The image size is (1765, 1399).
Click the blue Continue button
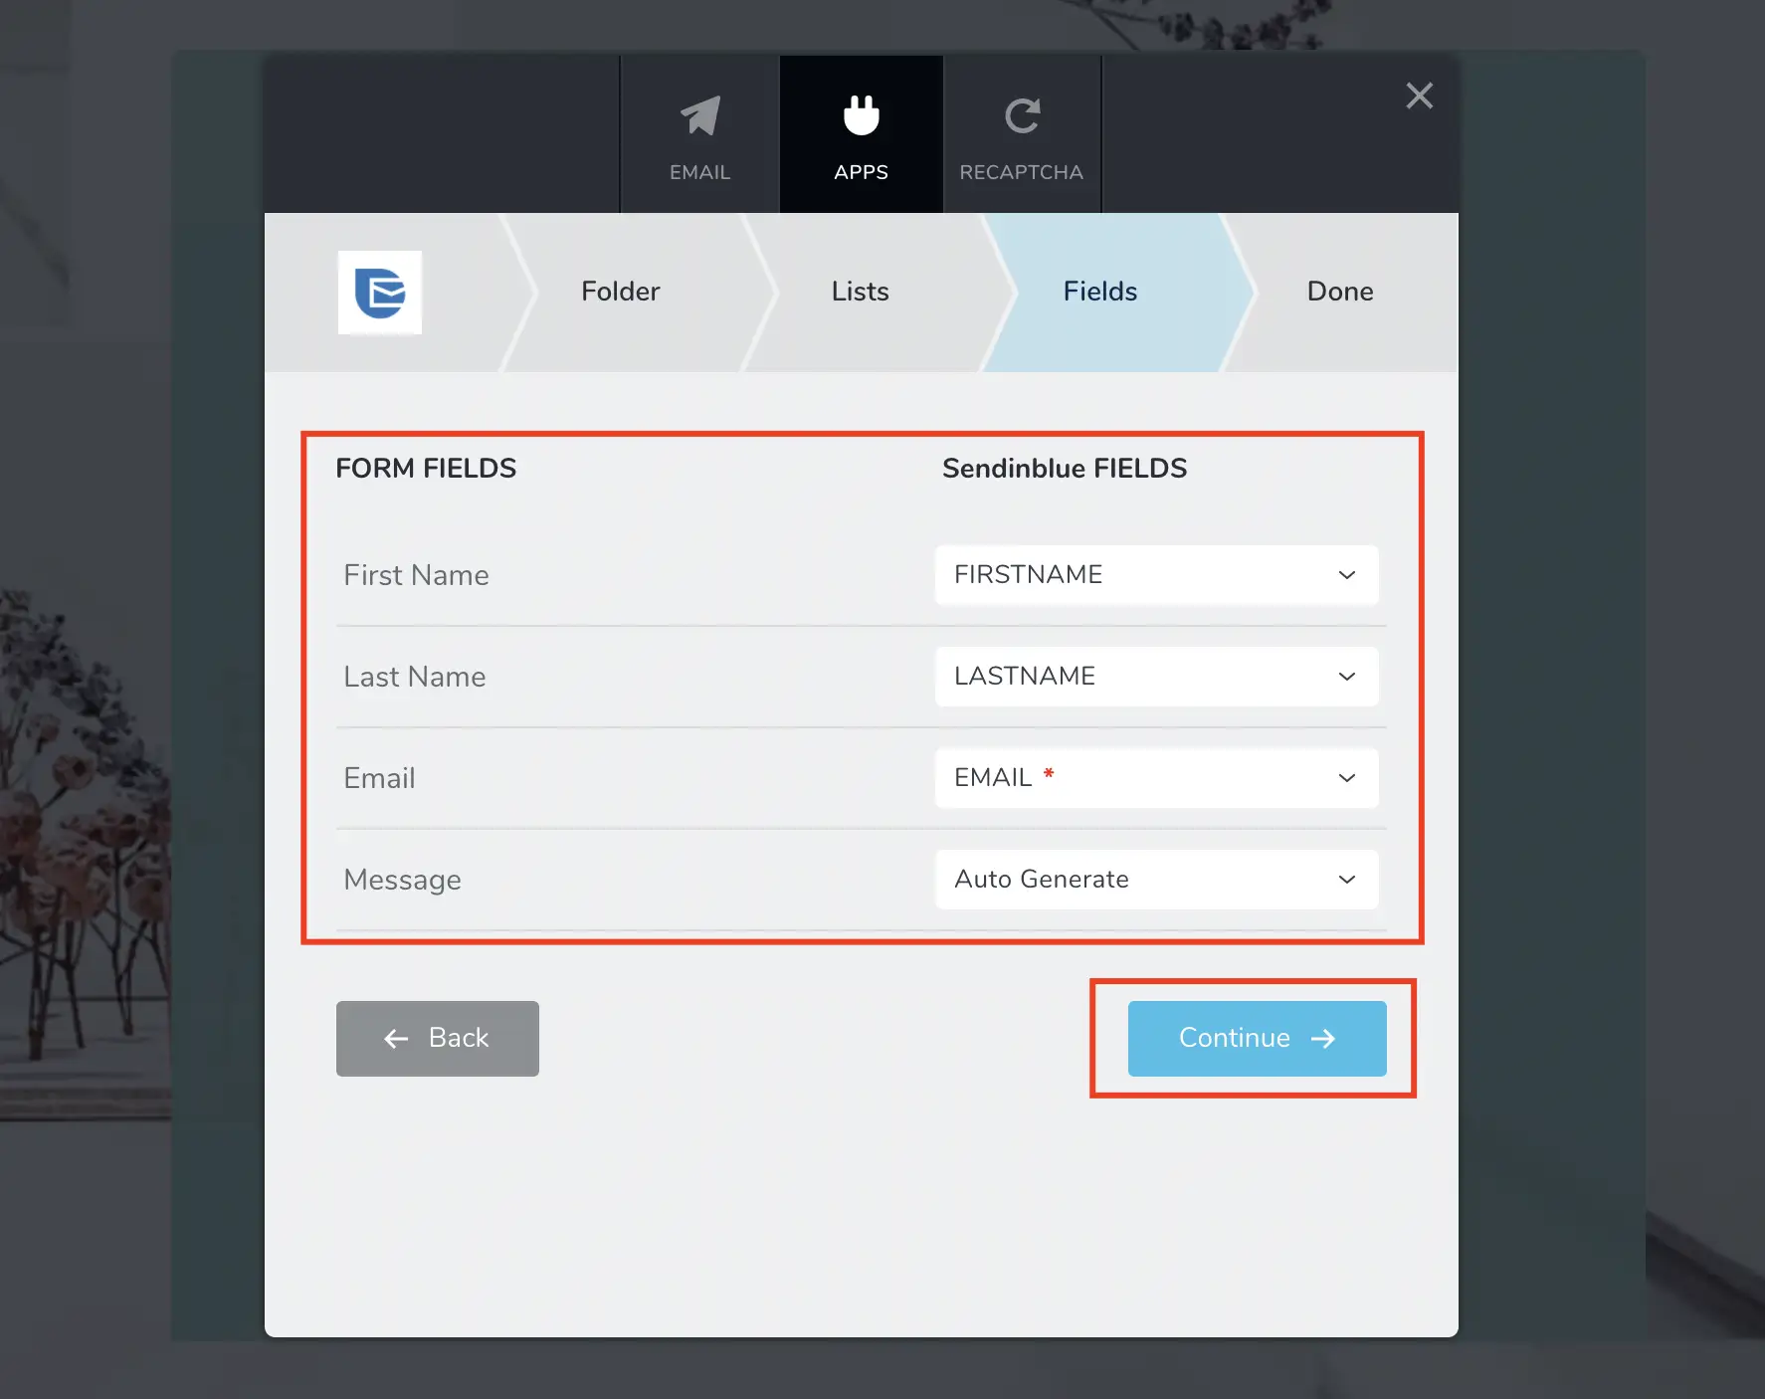point(1257,1038)
